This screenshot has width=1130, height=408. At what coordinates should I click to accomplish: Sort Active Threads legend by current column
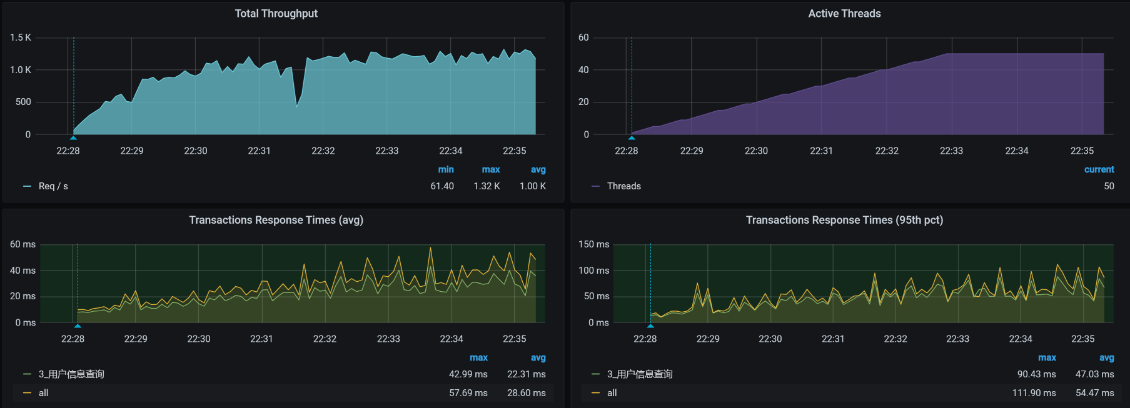pos(1099,169)
